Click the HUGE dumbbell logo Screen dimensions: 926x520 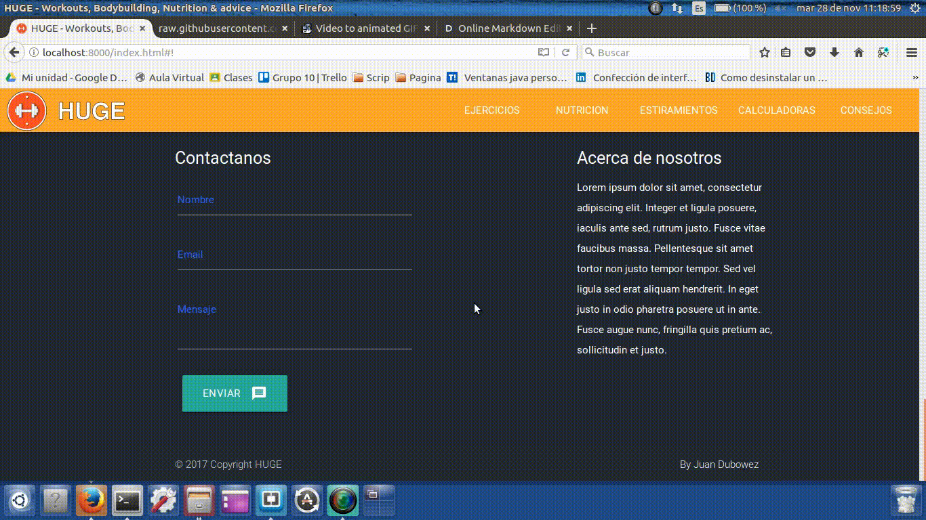[26, 110]
